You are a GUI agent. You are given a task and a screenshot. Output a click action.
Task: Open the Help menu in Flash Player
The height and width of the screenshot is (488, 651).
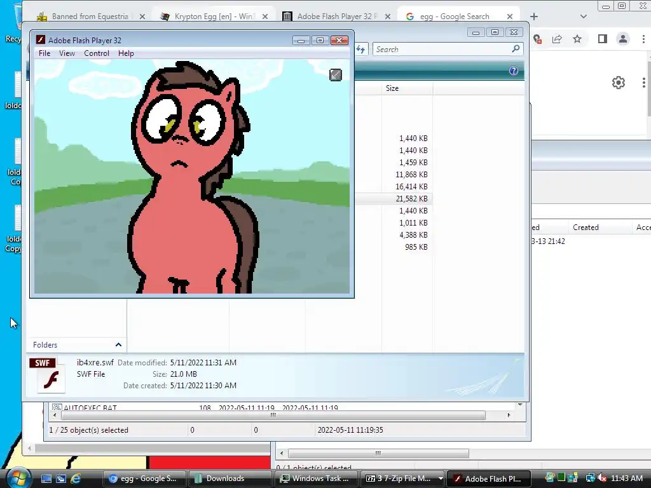point(126,53)
